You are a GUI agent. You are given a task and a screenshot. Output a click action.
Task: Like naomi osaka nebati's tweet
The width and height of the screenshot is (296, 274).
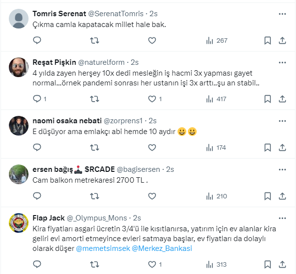(152, 147)
